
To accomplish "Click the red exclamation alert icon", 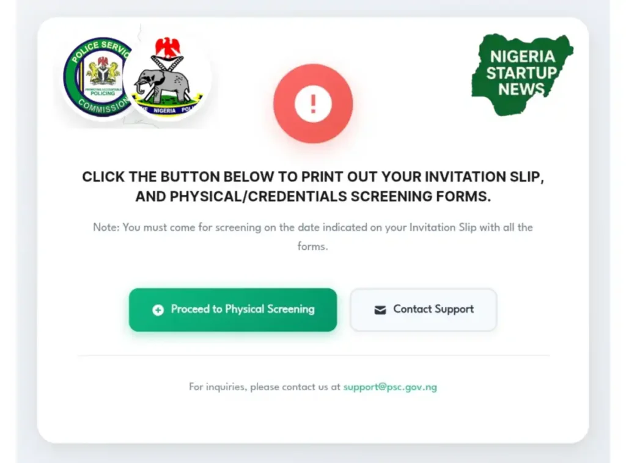I will tap(313, 103).
